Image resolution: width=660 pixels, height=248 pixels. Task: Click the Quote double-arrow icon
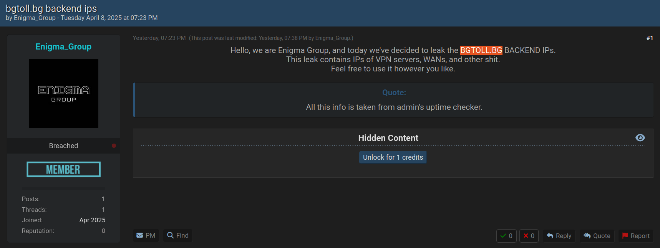click(587, 236)
